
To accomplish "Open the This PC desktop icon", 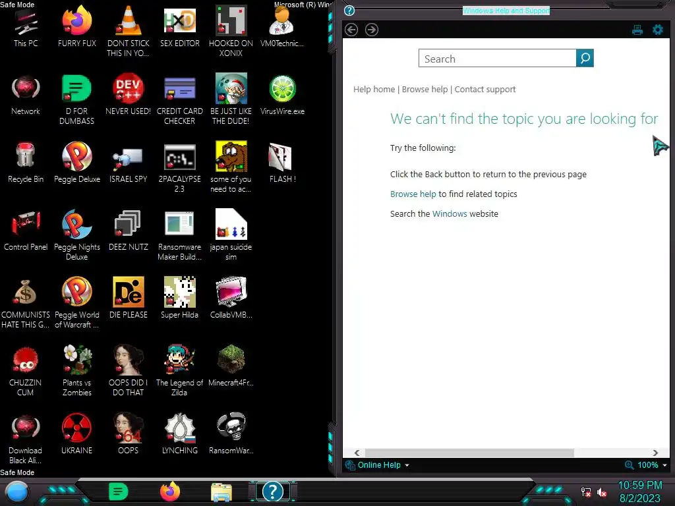I will pyautogui.click(x=26, y=27).
